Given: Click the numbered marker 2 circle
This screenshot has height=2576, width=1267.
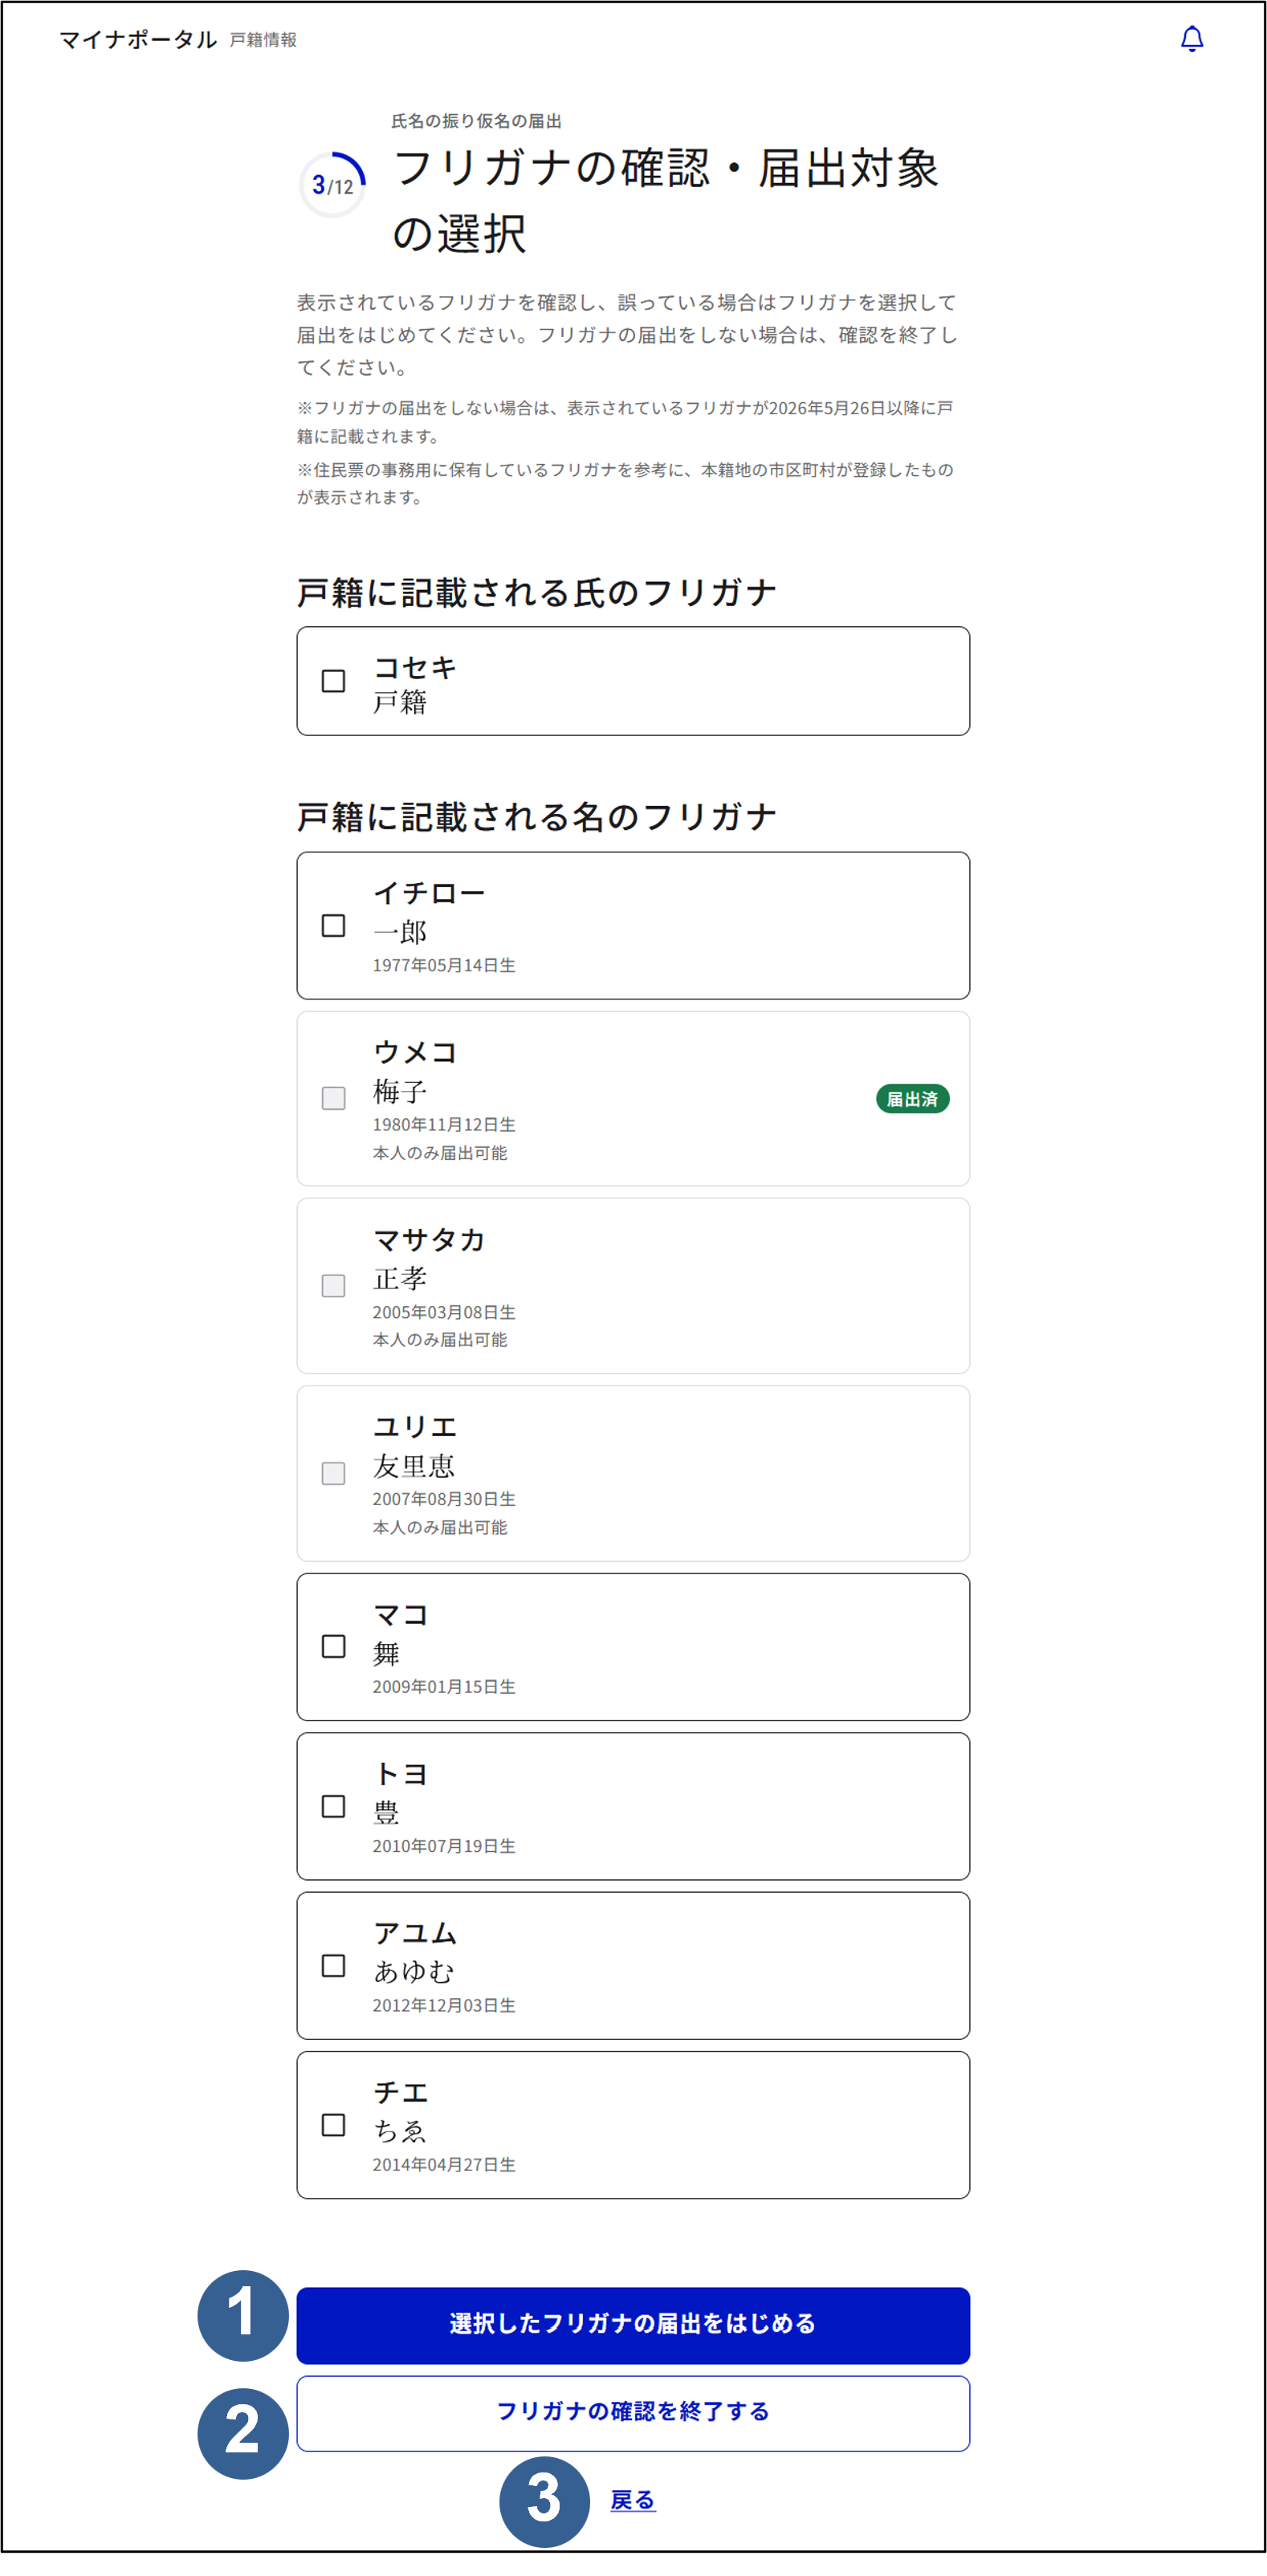Looking at the screenshot, I should pos(242,2433).
